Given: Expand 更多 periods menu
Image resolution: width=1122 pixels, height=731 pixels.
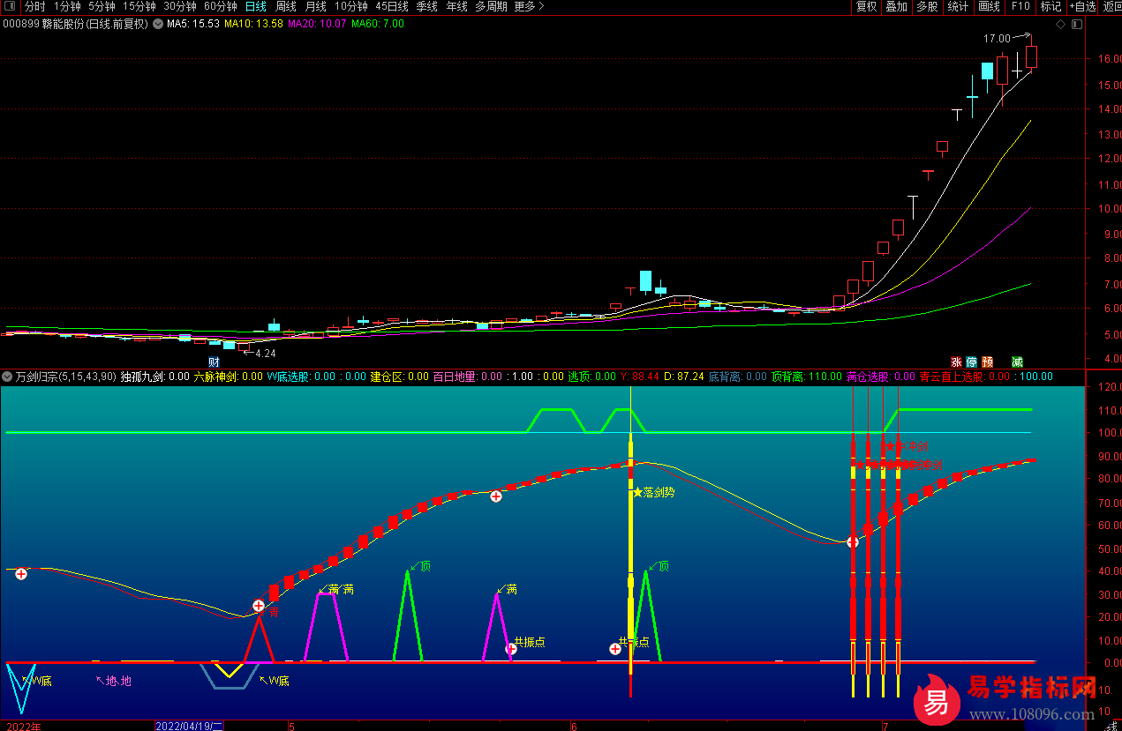Looking at the screenshot, I should pos(529,6).
